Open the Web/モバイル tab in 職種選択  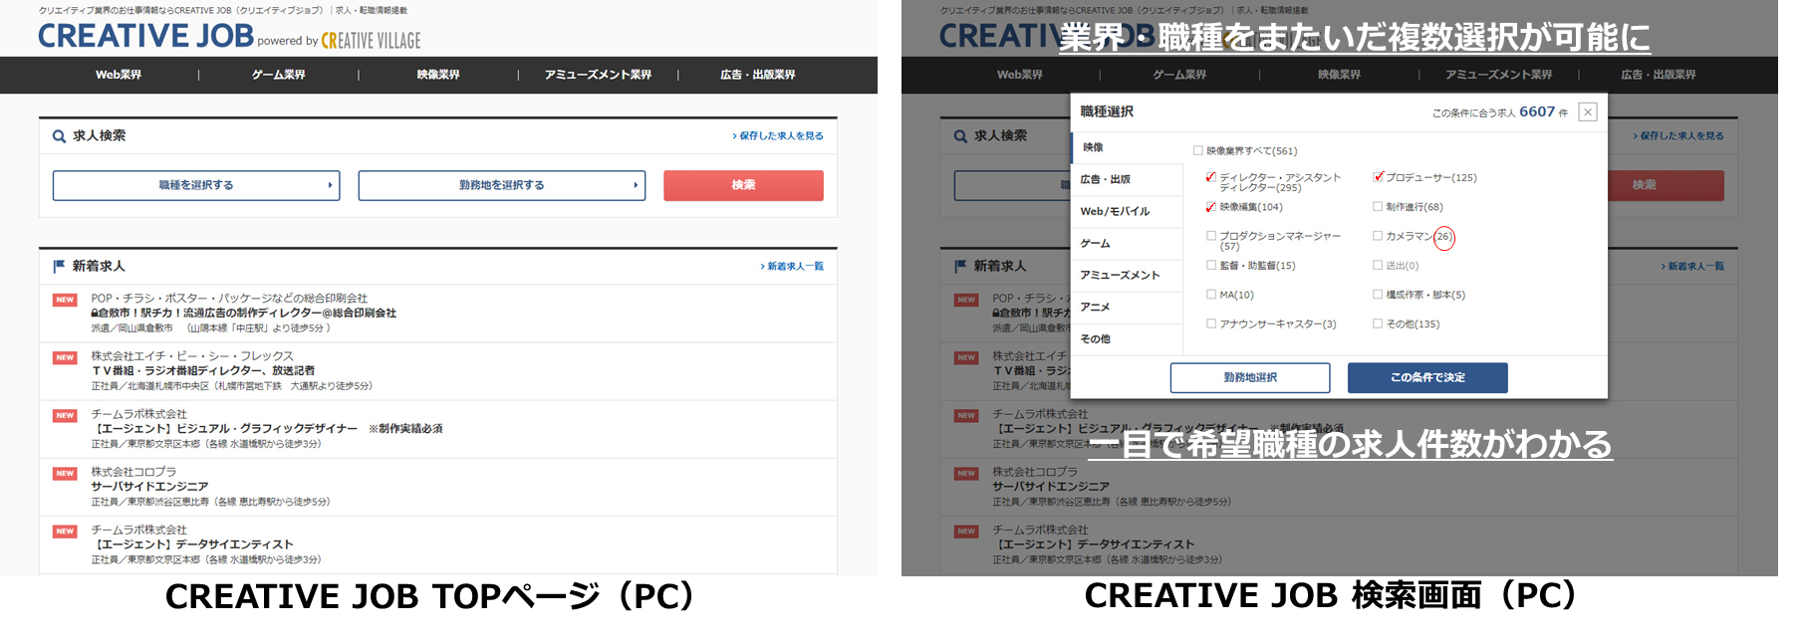(x=1127, y=211)
